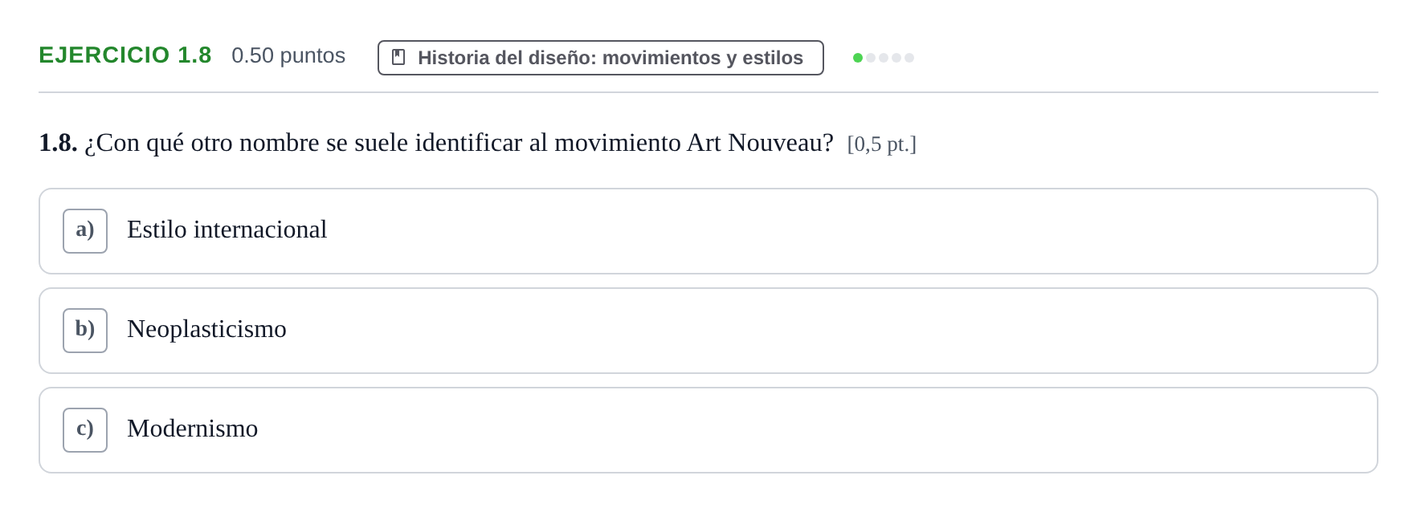Click the question text about Art Nouveau
1417x512 pixels.
(459, 143)
